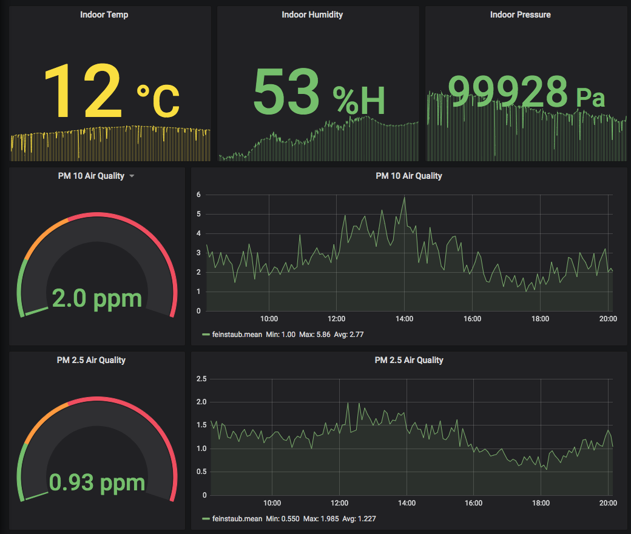This screenshot has height=534, width=631.
Task: Open the dropdown caret beside PM 10 Air Quality gauge title
Action: 132,176
